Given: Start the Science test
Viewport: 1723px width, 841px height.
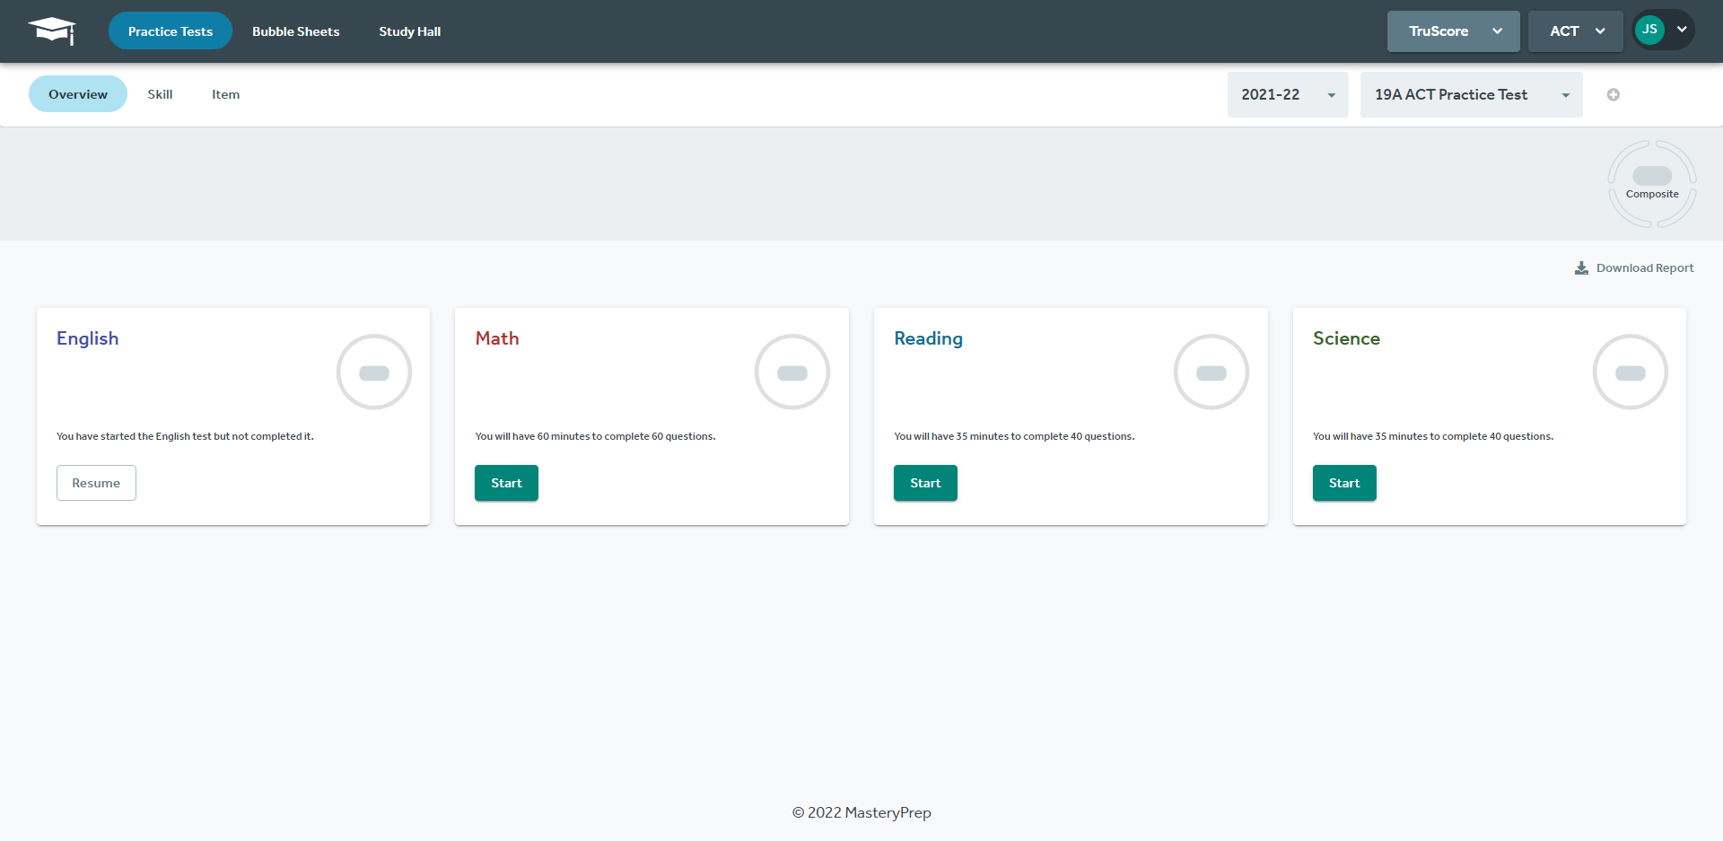Looking at the screenshot, I should point(1343,483).
